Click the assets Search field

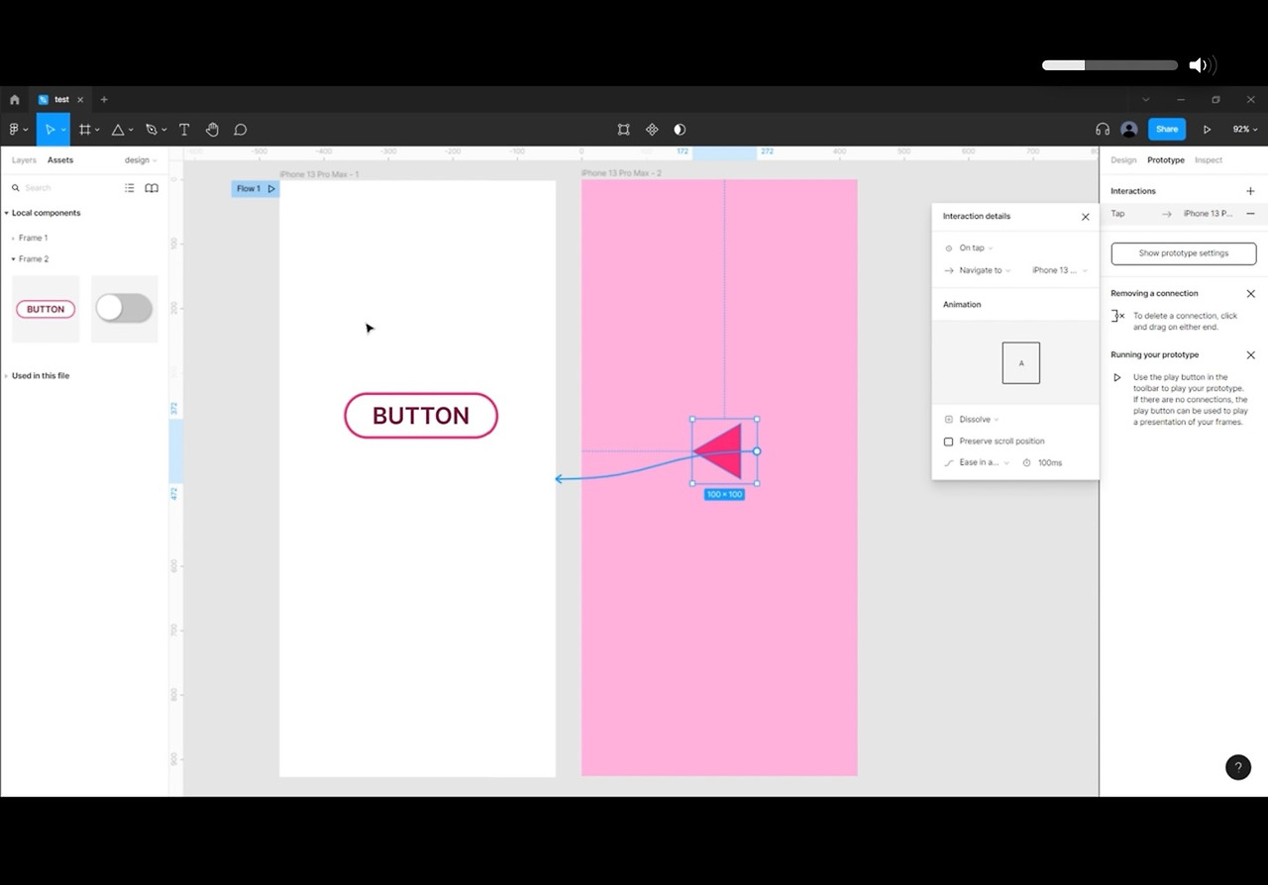(64, 188)
